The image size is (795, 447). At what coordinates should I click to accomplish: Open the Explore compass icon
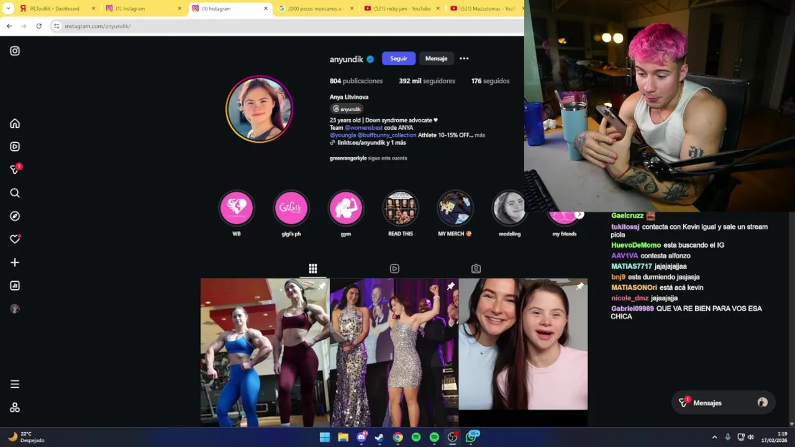pyautogui.click(x=15, y=216)
